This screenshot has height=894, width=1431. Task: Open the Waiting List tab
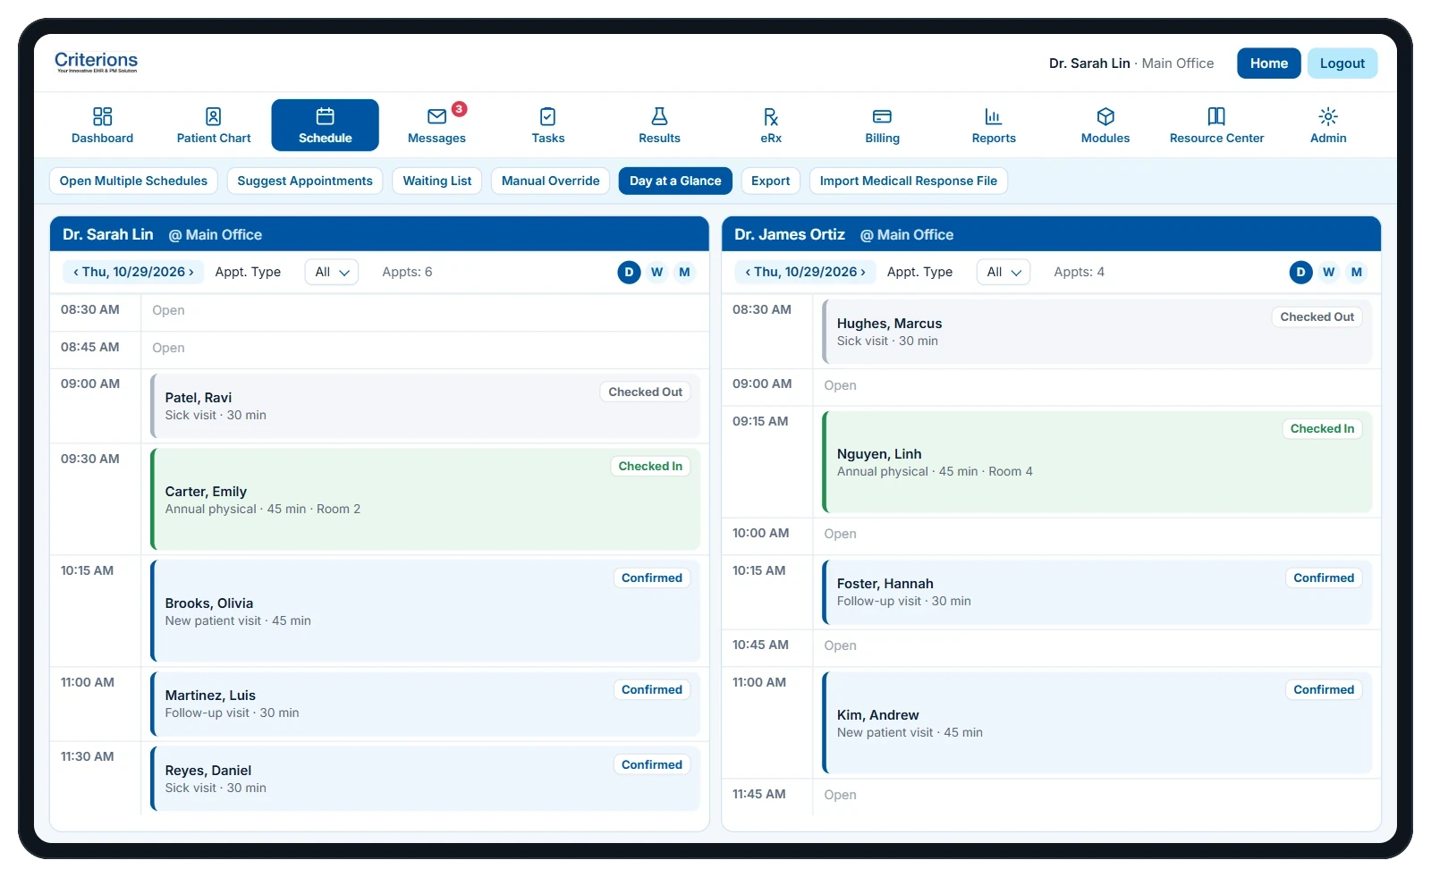(437, 181)
